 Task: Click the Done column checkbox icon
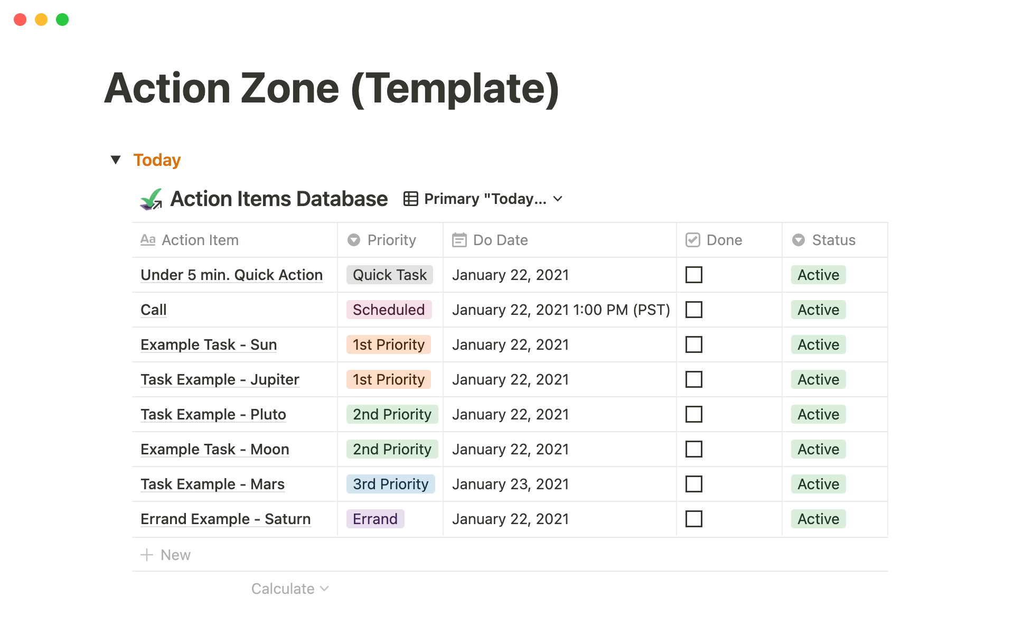point(692,240)
